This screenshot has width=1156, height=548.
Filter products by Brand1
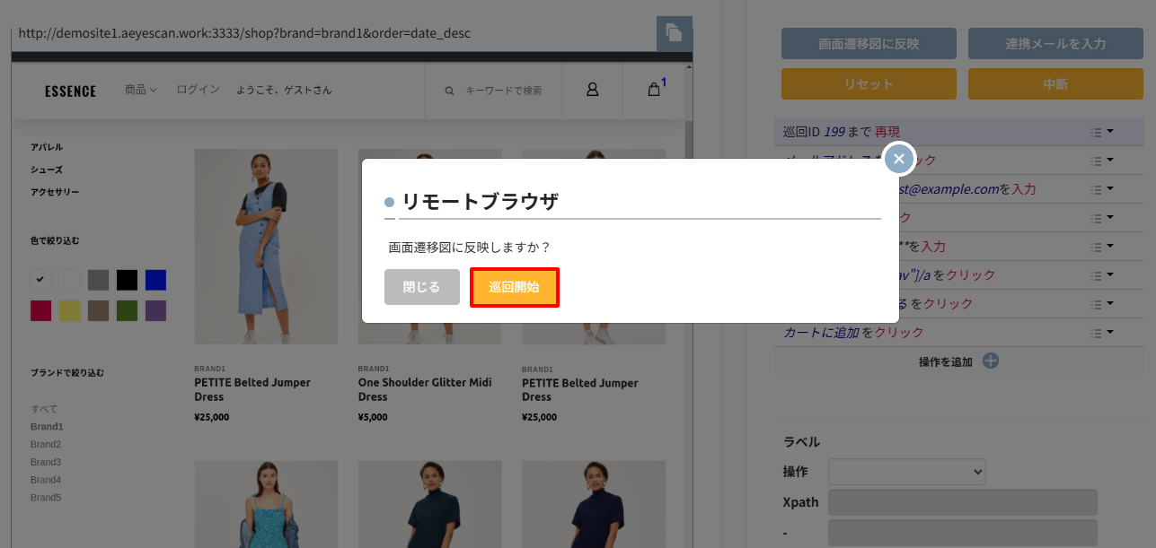click(x=47, y=427)
